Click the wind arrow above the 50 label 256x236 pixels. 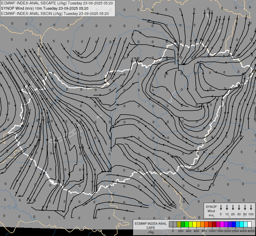(x=245, y=207)
